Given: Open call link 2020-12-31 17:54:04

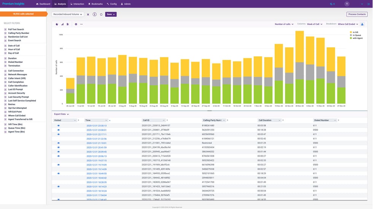Looking at the screenshot, I should (96, 195).
